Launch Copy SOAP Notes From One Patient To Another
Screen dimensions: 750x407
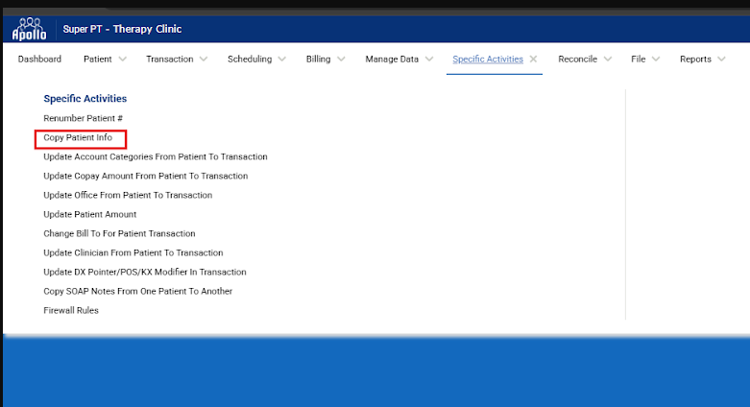pyautogui.click(x=137, y=291)
